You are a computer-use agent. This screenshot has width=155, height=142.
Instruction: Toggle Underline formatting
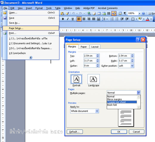point(73,19)
